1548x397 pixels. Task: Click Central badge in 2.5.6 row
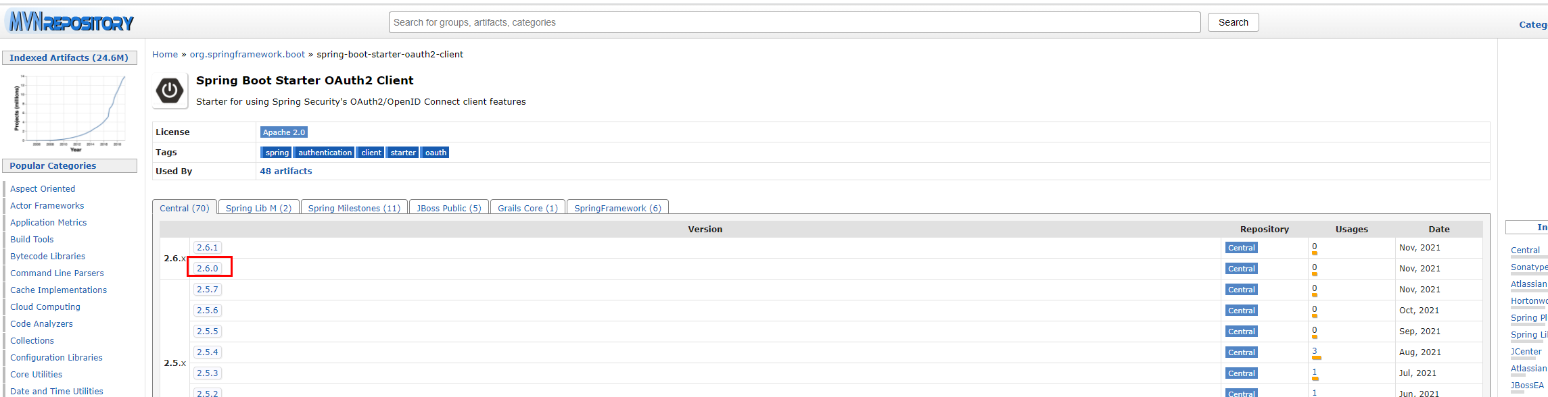coord(1241,311)
